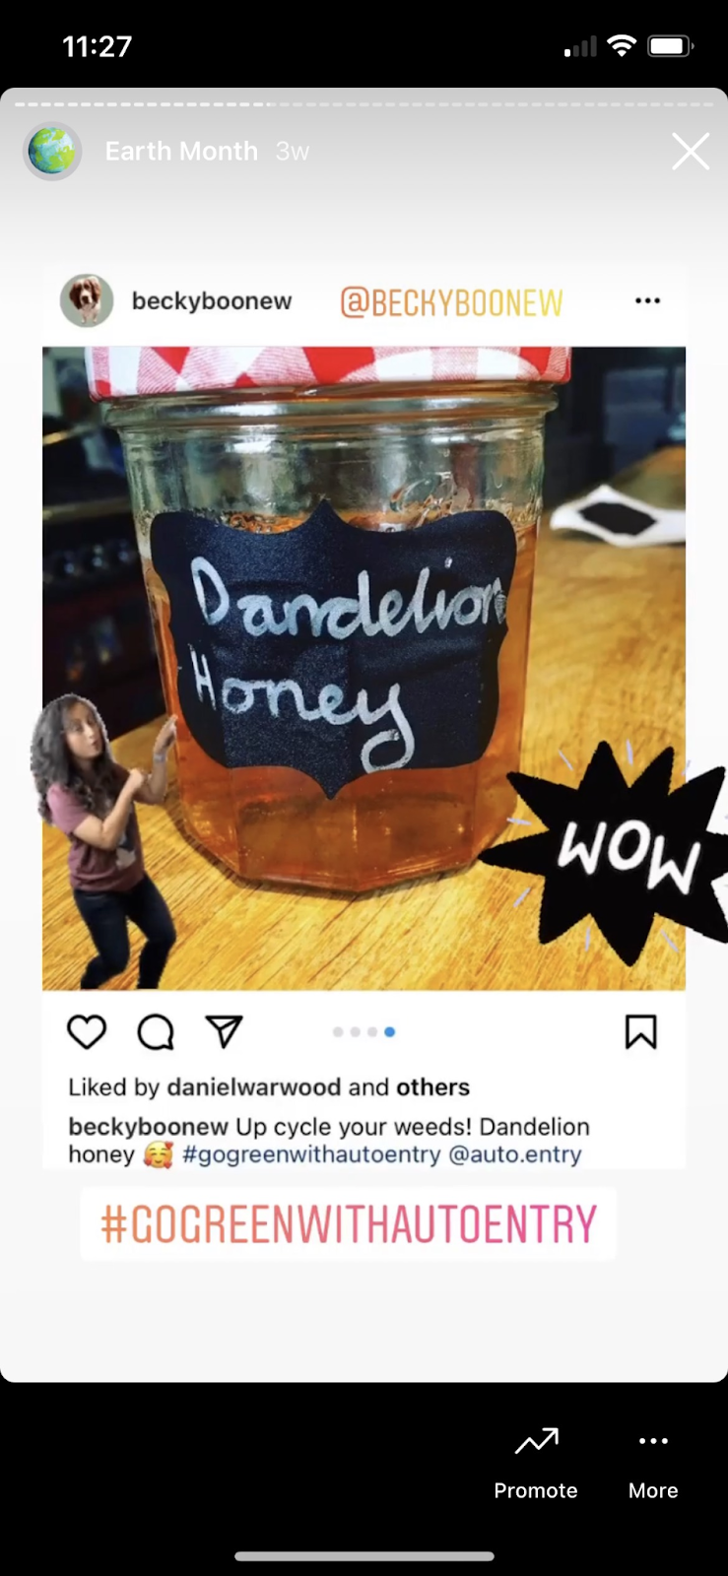The height and width of the screenshot is (1576, 728).
Task: Tap the bookmark save icon
Action: pyautogui.click(x=640, y=1032)
